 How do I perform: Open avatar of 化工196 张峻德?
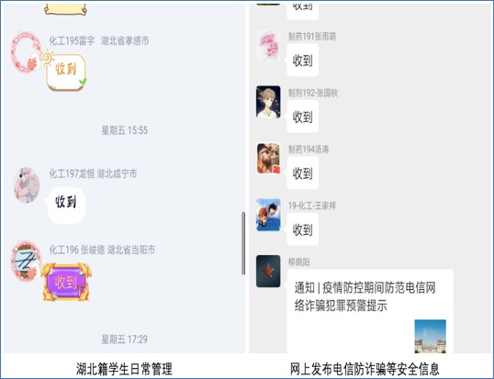[26, 261]
